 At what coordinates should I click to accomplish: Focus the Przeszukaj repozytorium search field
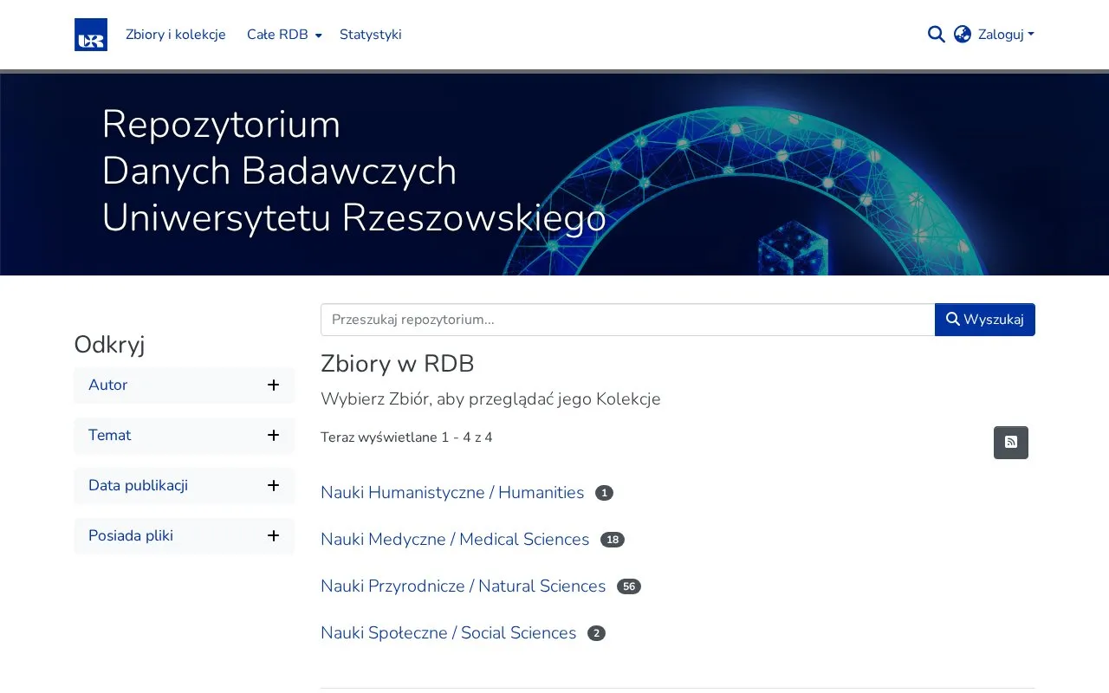point(628,320)
